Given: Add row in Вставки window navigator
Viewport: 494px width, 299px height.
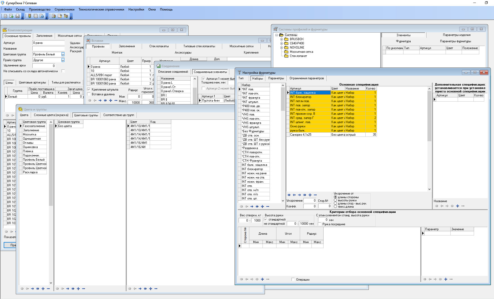Looking at the screenshot, I should (110, 101).
